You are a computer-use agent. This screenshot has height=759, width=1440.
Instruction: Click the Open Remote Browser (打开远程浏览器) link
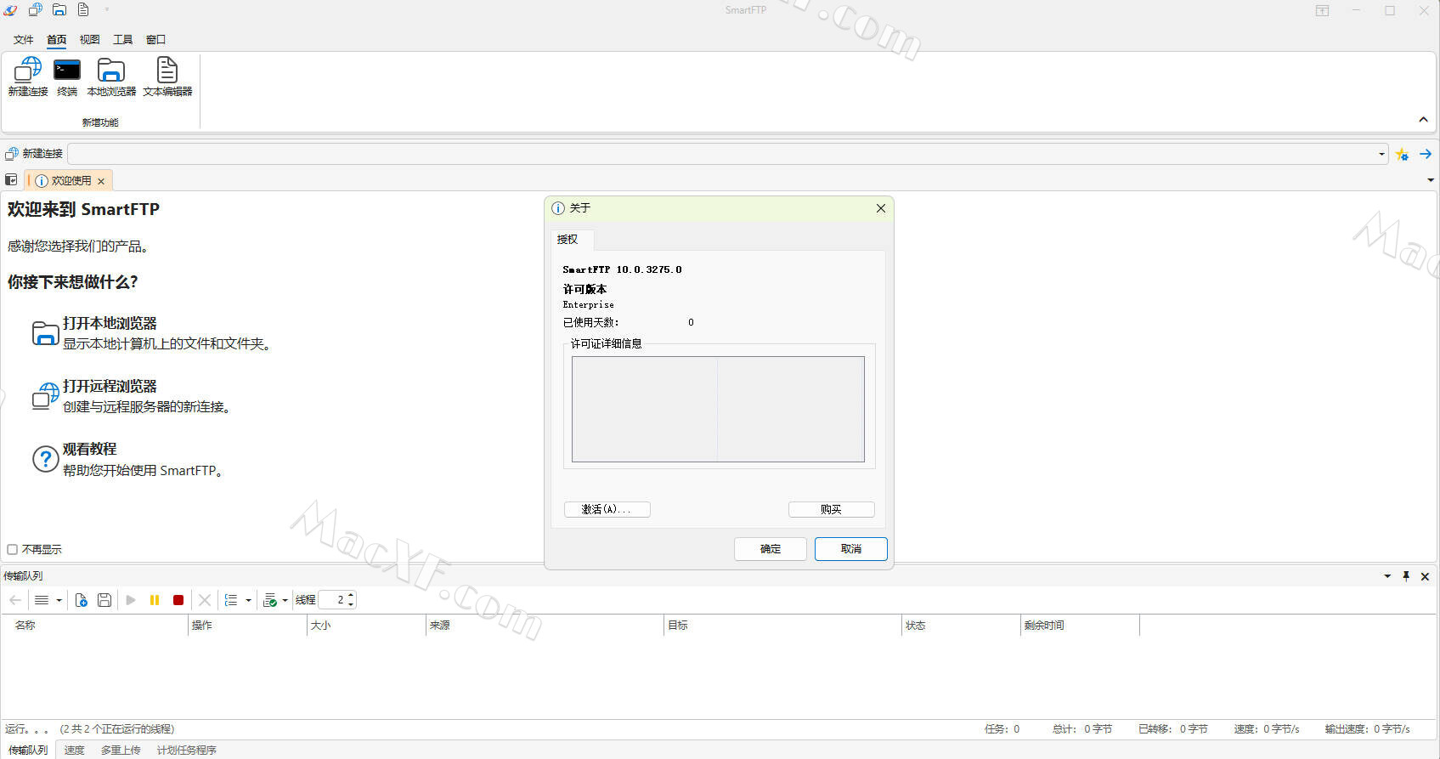pyautogui.click(x=110, y=387)
